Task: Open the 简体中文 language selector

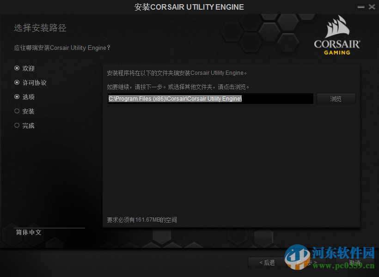Action: 28,233
